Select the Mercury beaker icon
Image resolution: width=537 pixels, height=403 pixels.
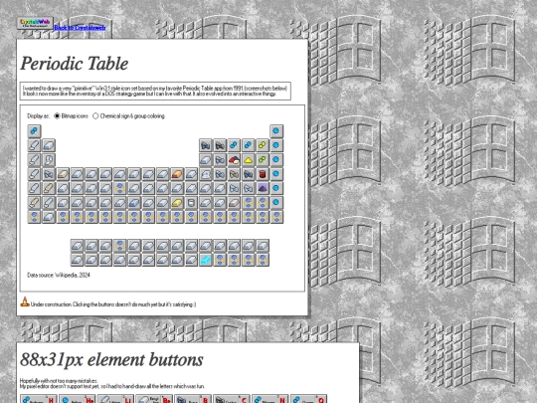[x=192, y=203]
